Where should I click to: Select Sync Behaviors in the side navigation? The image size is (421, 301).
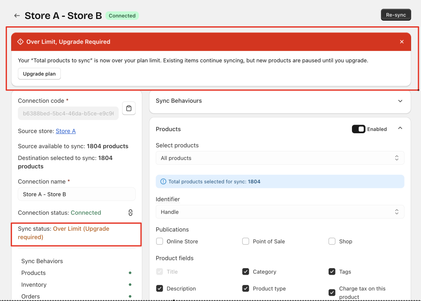pyautogui.click(x=42, y=261)
